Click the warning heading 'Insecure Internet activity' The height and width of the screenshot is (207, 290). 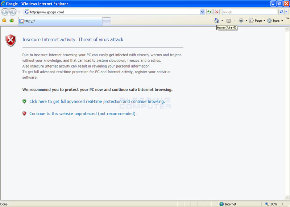coord(73,39)
